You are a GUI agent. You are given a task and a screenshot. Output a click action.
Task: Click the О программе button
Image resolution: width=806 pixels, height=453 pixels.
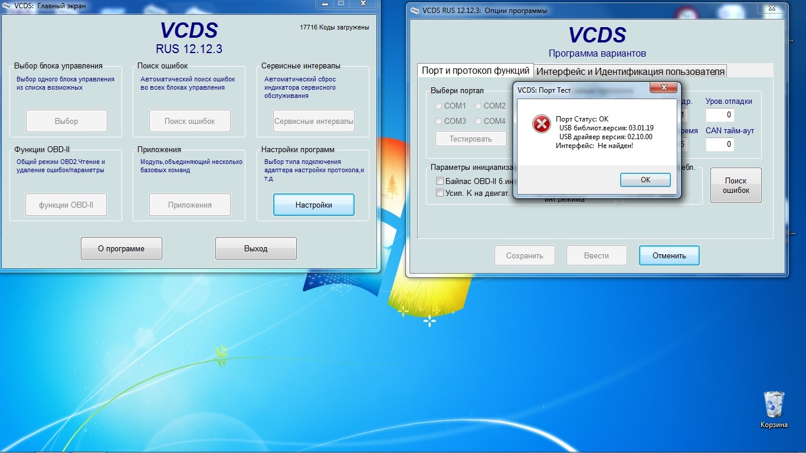[x=122, y=248]
